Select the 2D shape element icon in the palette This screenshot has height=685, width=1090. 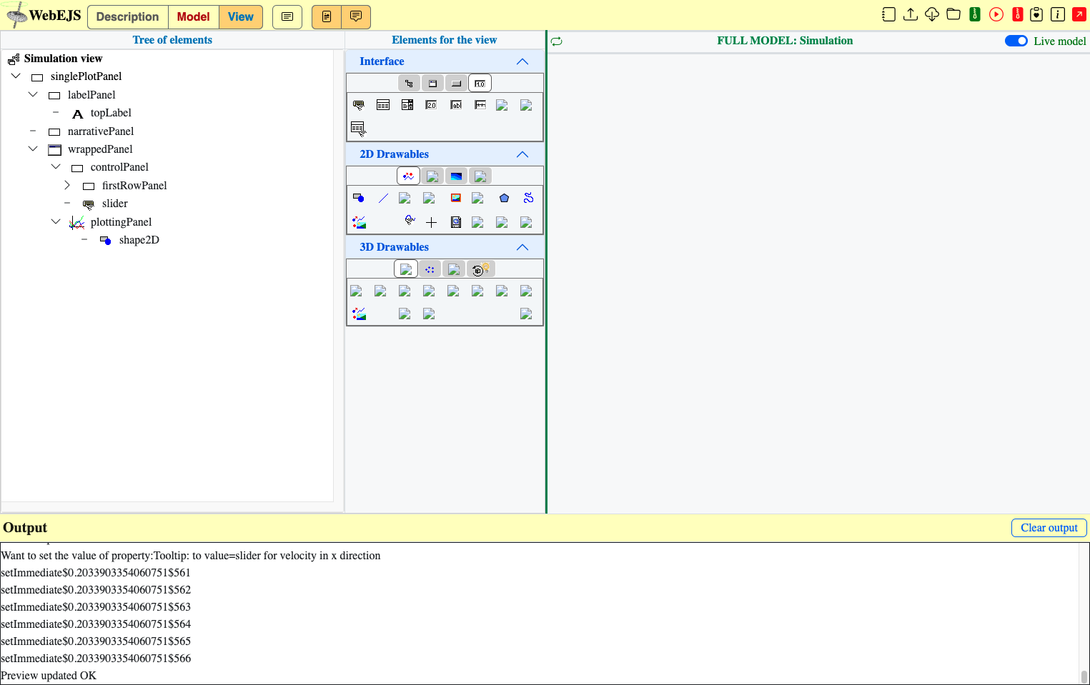359,198
